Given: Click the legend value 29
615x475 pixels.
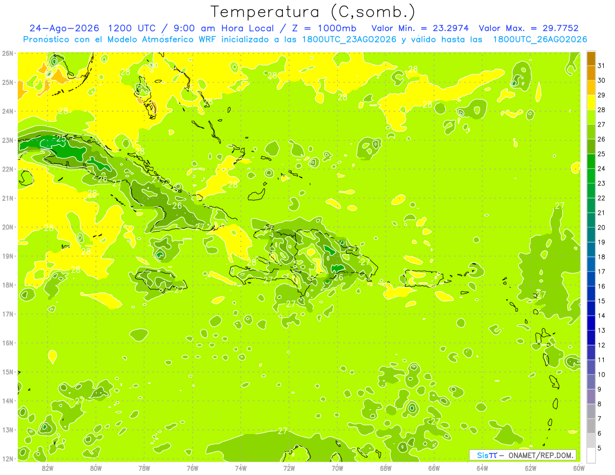Looking at the screenshot, I should coord(602,95).
